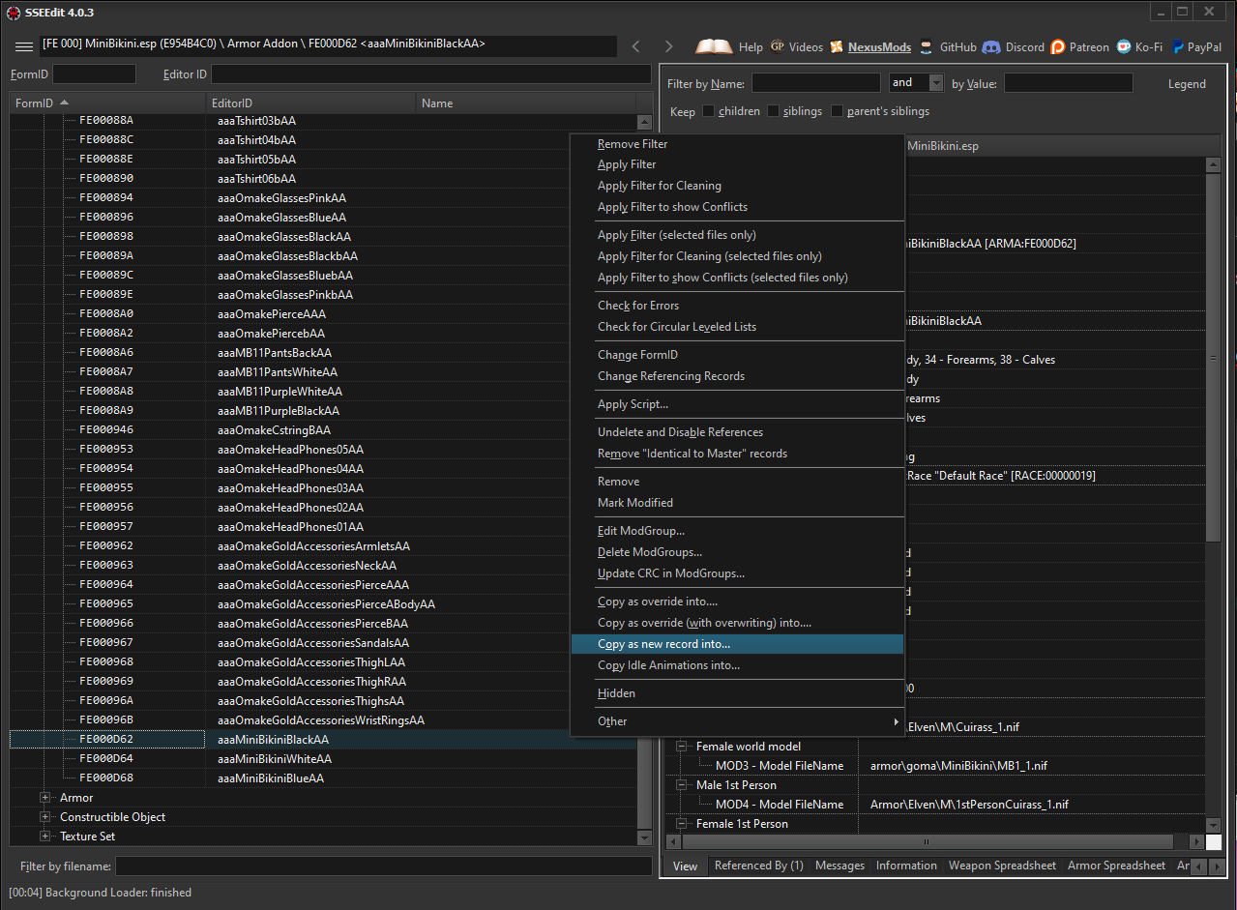Focus the by Value filter field
The width and height of the screenshot is (1237, 910).
[1068, 83]
